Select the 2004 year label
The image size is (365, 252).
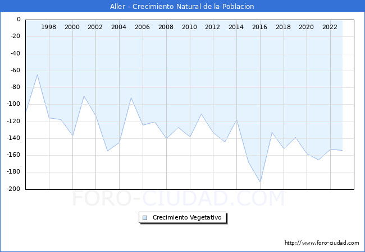point(118,27)
